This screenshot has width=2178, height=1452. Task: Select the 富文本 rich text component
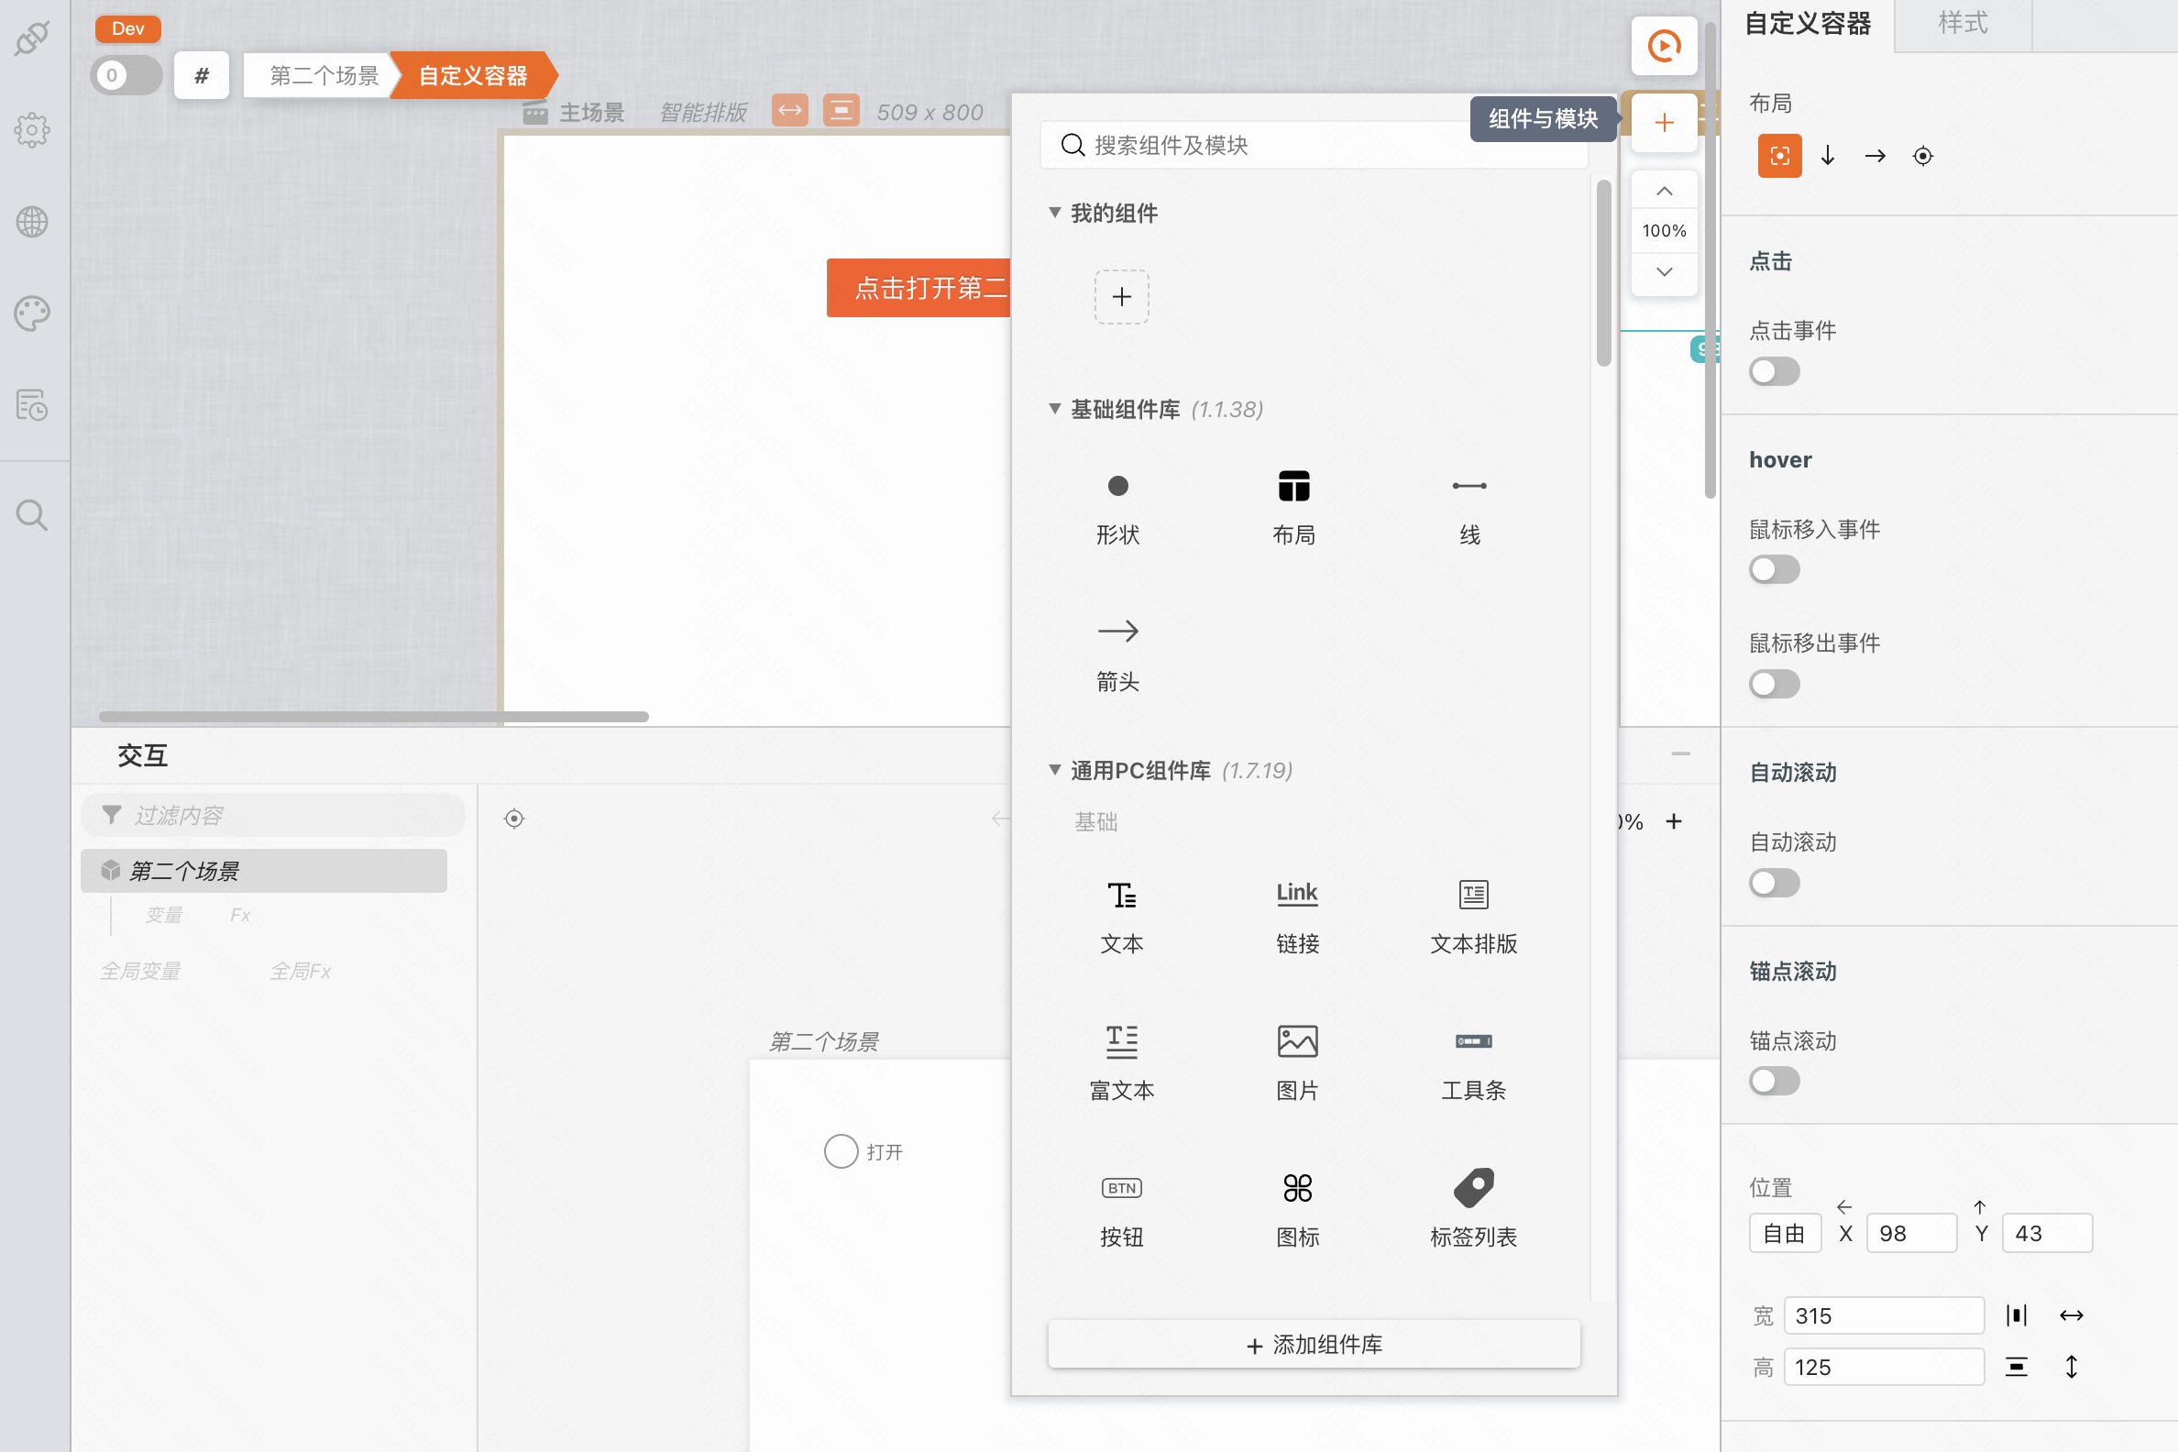[1120, 1061]
